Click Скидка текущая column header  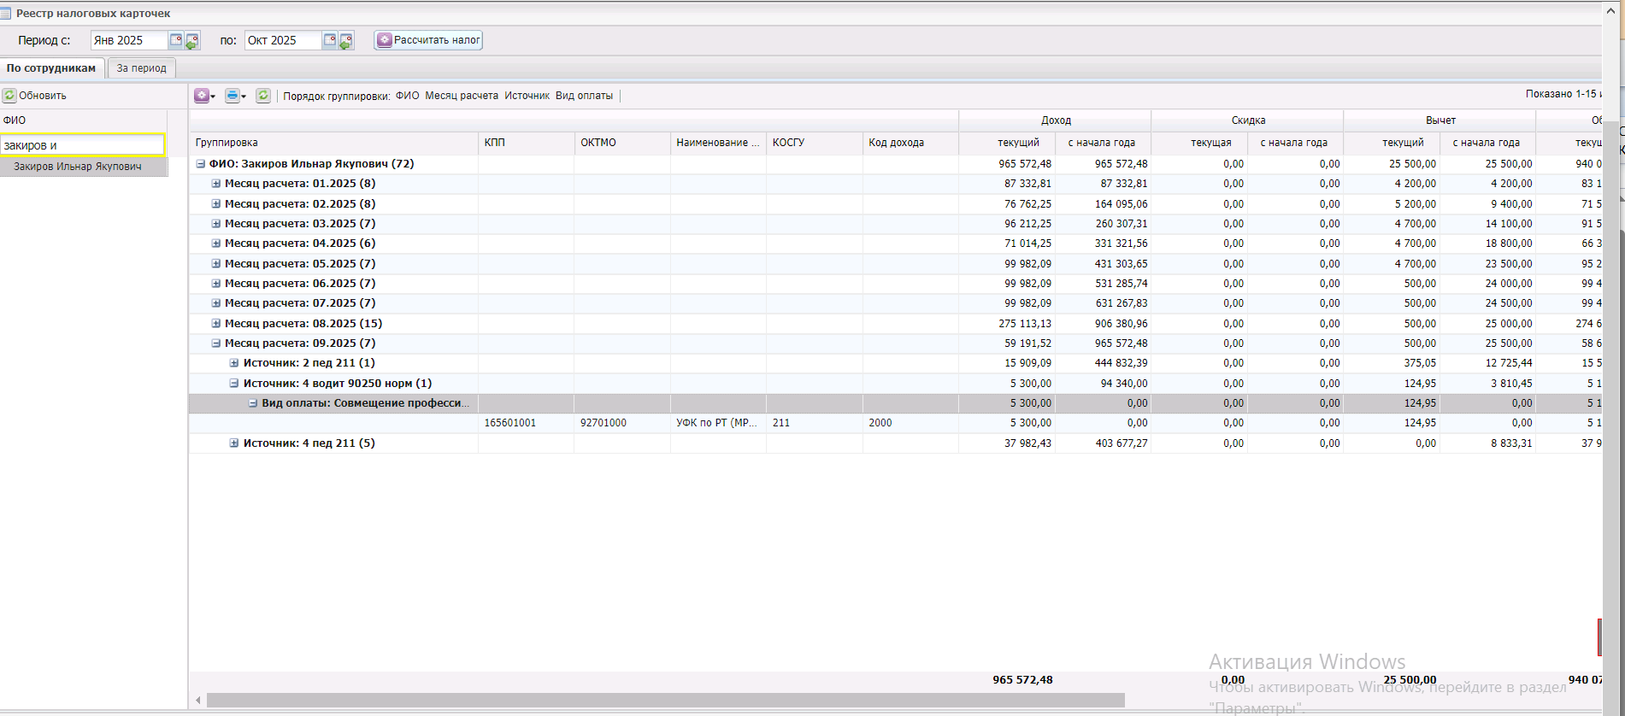tap(1199, 143)
